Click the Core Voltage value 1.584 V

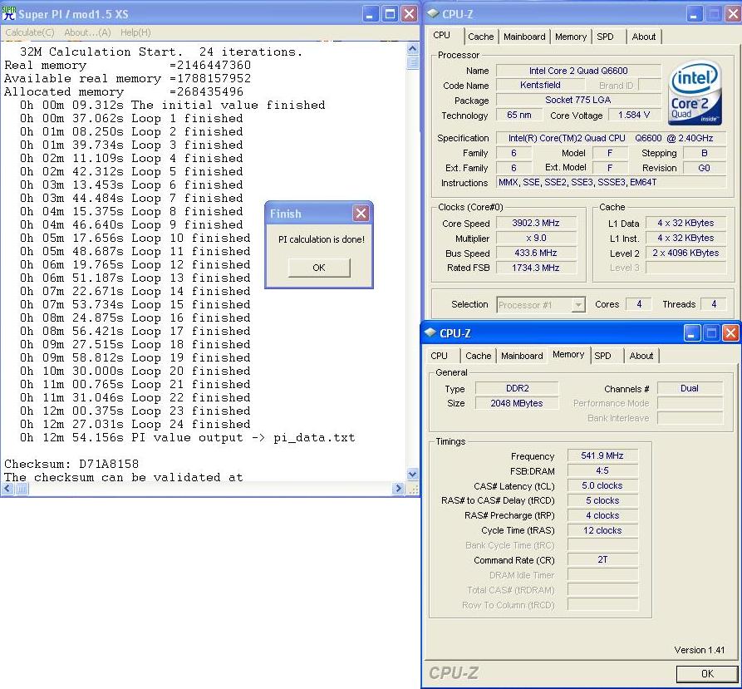634,115
